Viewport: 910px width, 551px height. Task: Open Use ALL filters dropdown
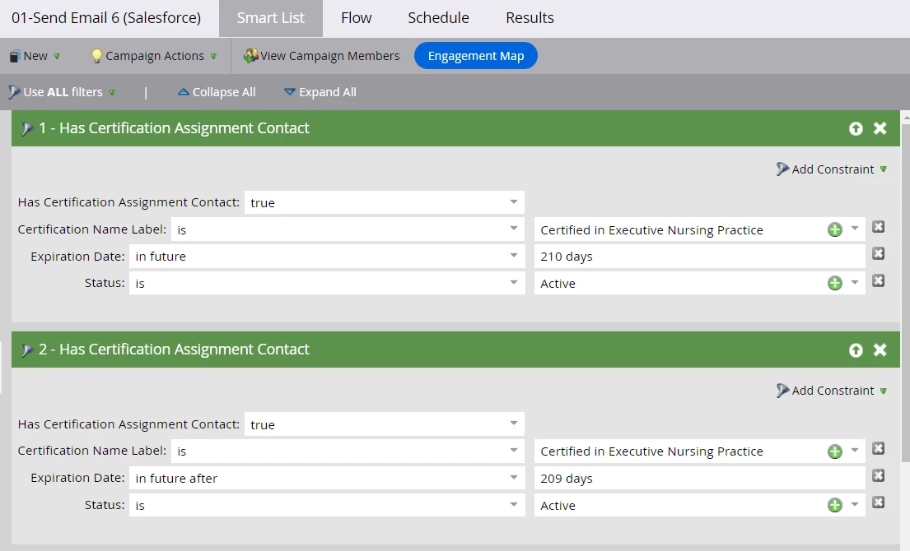click(x=62, y=92)
